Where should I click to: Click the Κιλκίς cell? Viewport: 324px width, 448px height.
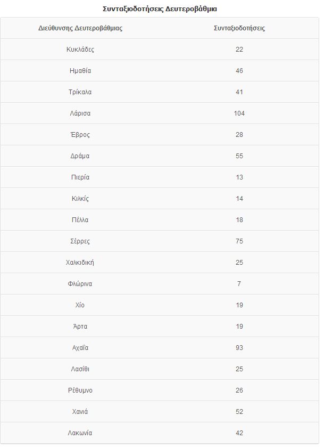tap(81, 199)
